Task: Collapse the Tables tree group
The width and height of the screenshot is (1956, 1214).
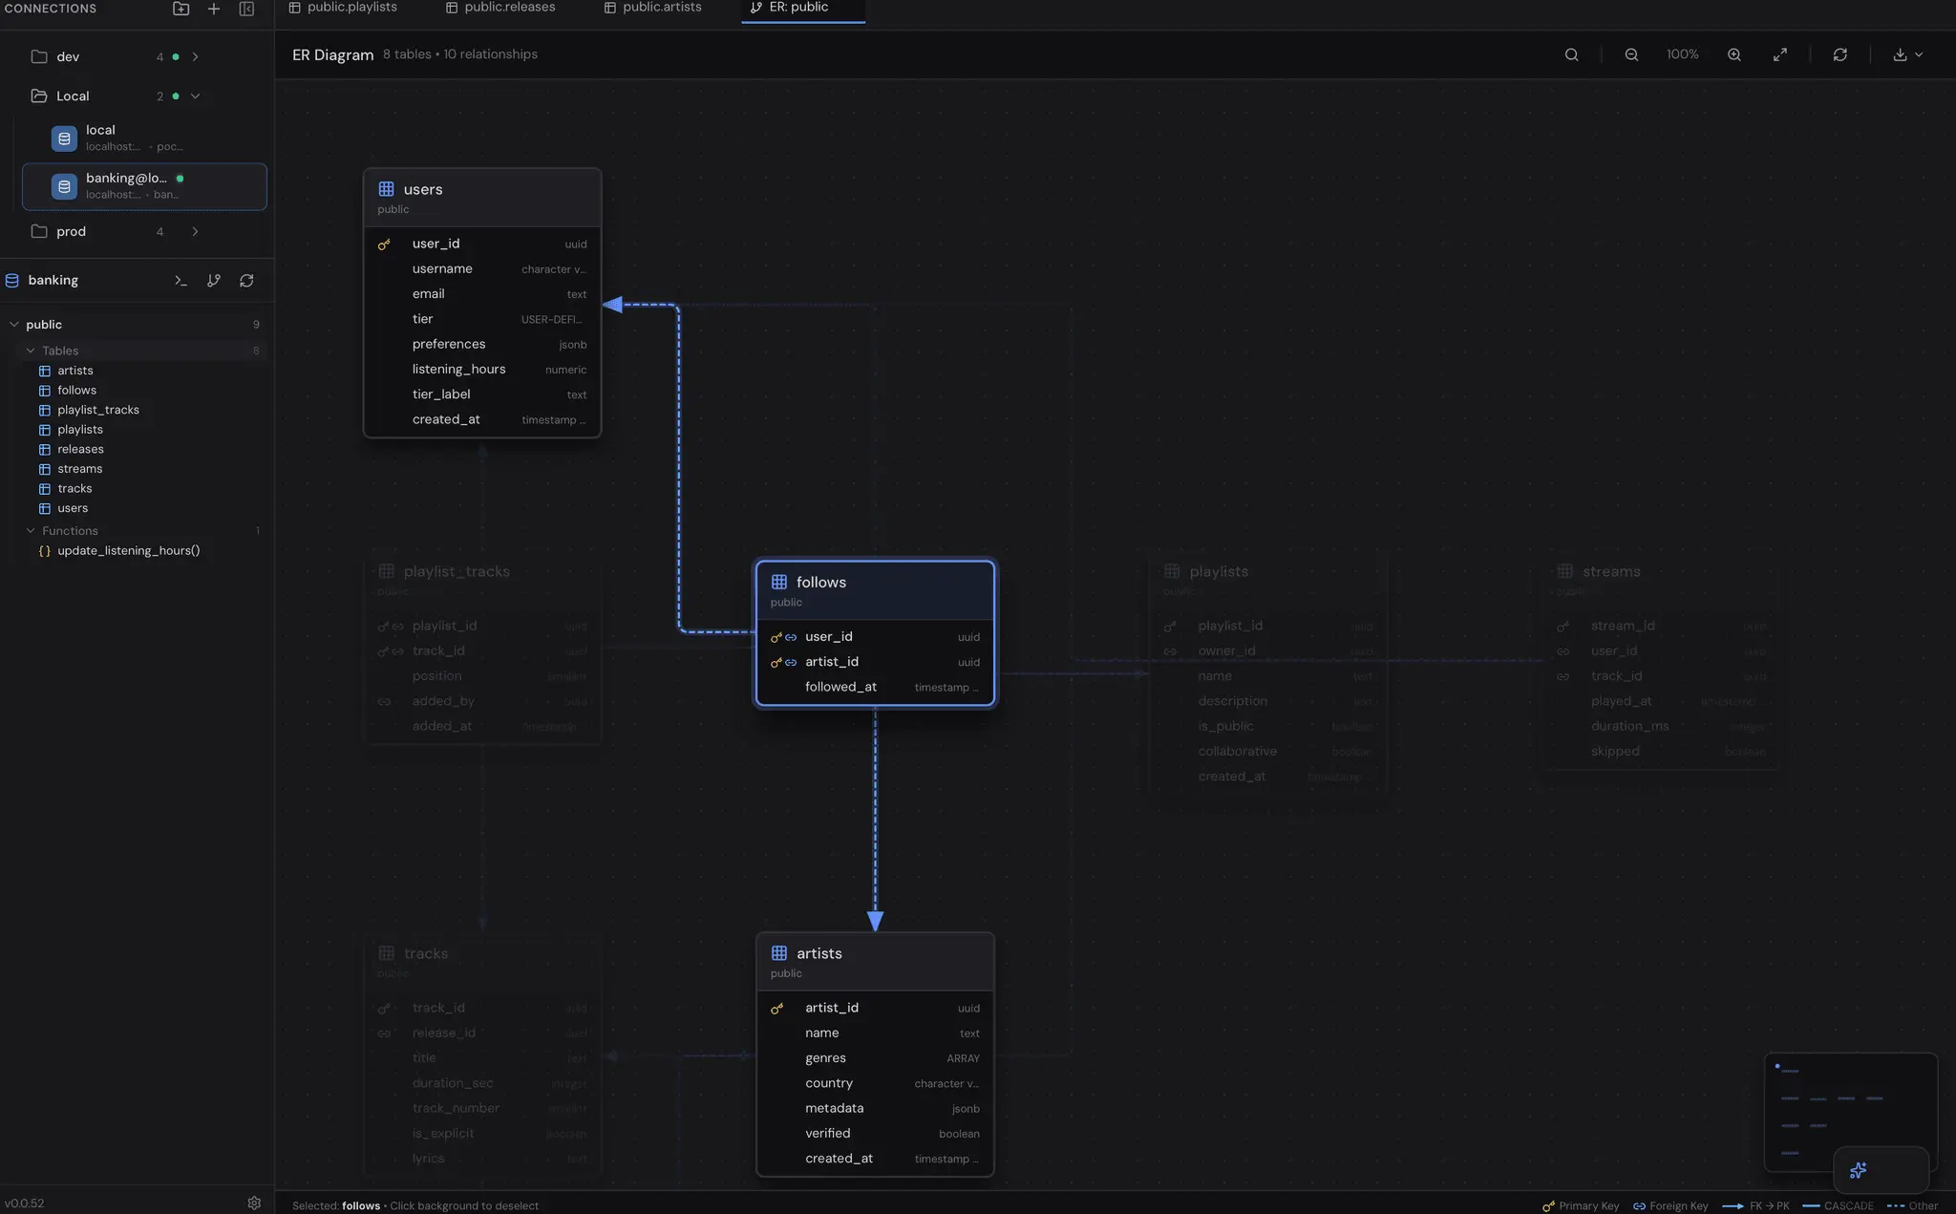Action: 30,351
